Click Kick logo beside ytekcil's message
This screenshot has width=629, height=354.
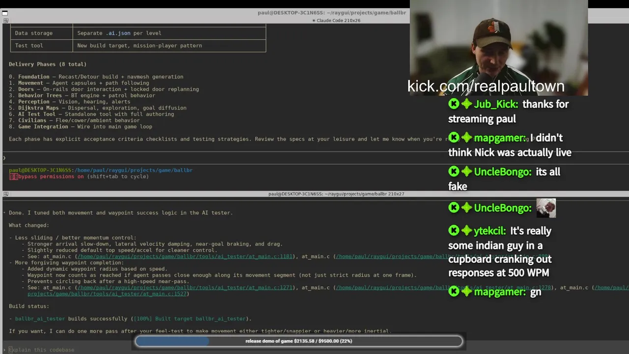[454, 231]
